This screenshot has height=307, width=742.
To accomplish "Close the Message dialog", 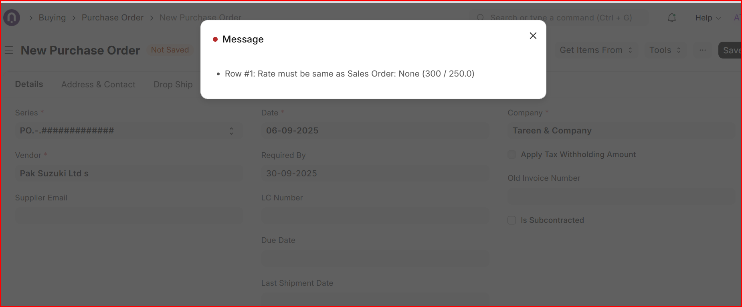I will click(x=533, y=36).
